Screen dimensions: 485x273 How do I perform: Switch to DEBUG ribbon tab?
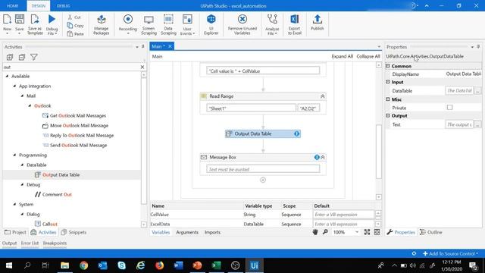63,6
